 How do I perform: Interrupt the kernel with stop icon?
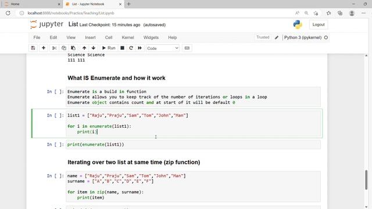pyautogui.click(x=123, y=48)
